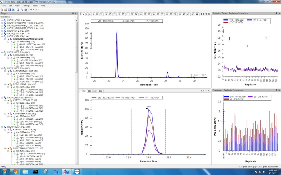Open the Replicates dropdown in Targets panel

[x=12, y=17]
